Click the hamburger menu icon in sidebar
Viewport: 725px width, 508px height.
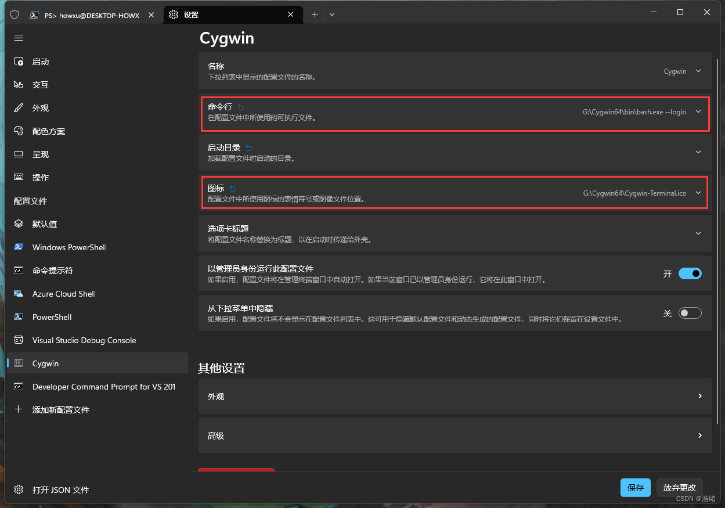[x=19, y=38]
